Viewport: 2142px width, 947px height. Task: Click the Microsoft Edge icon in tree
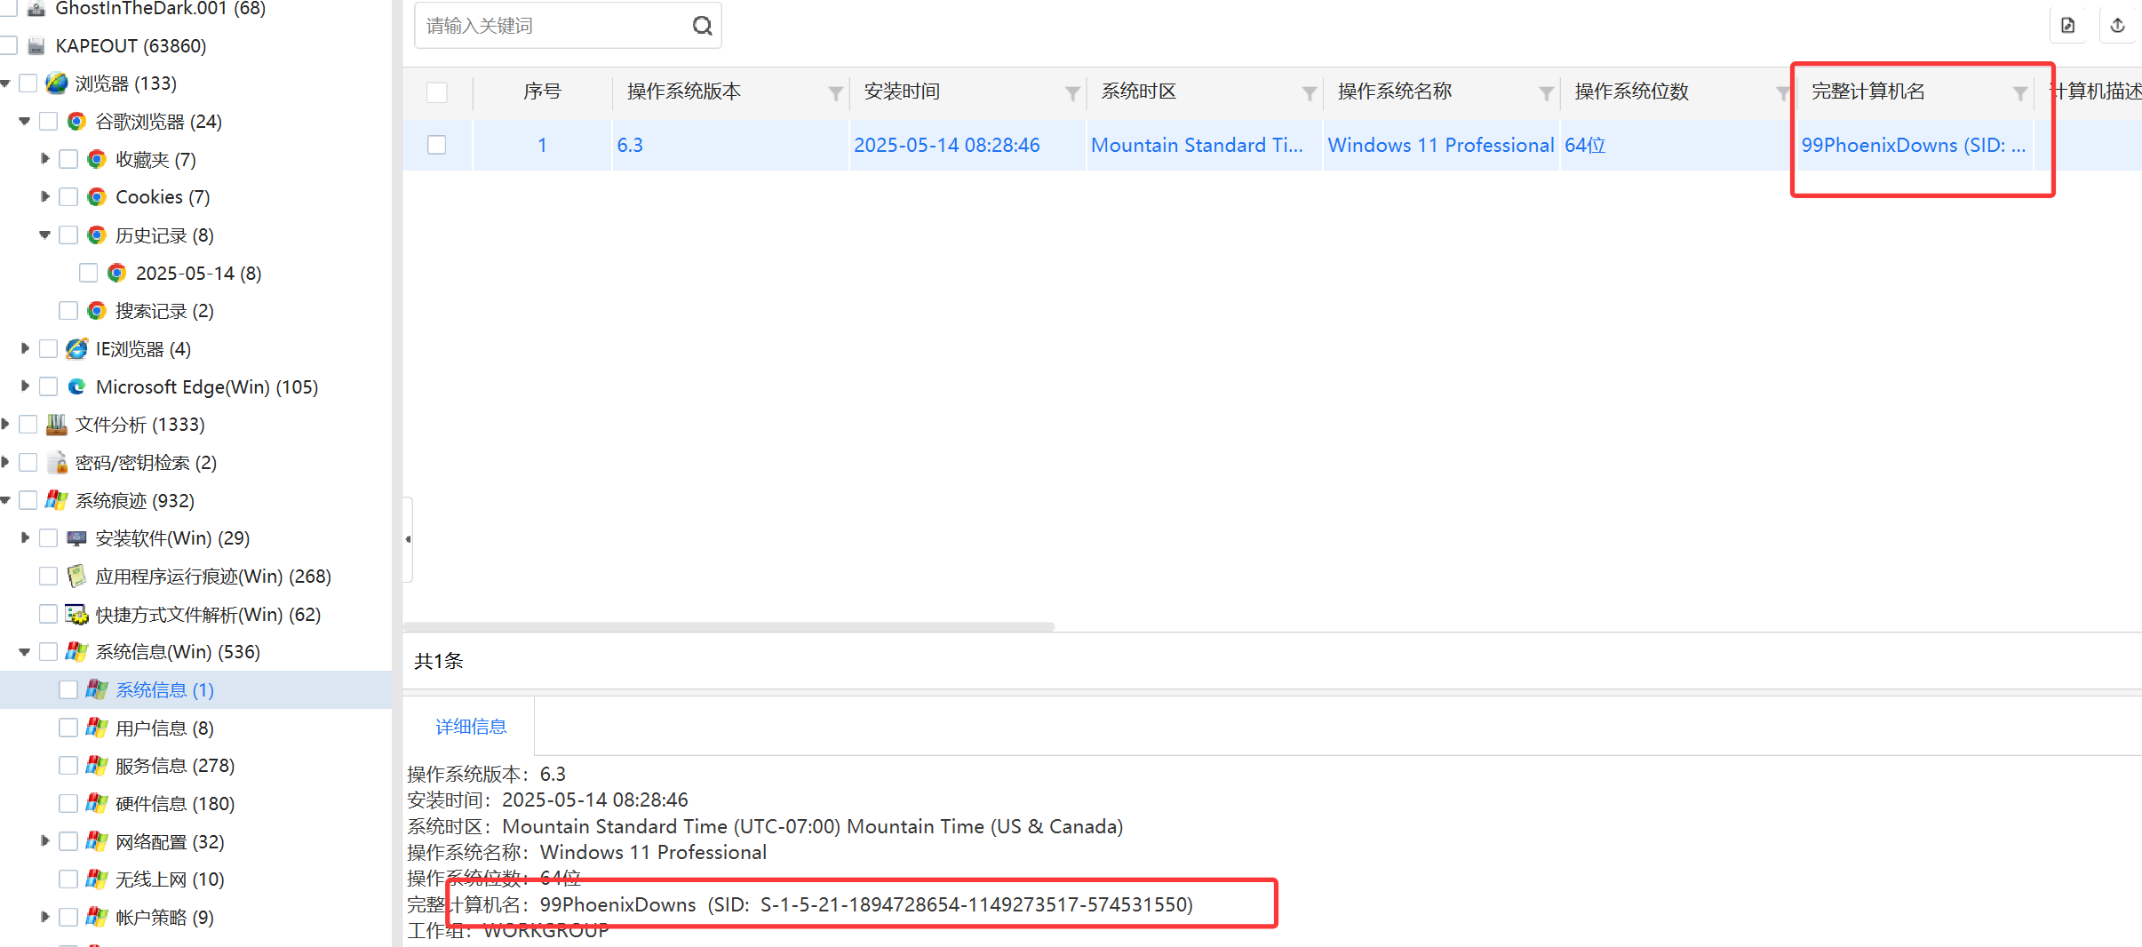click(x=77, y=386)
